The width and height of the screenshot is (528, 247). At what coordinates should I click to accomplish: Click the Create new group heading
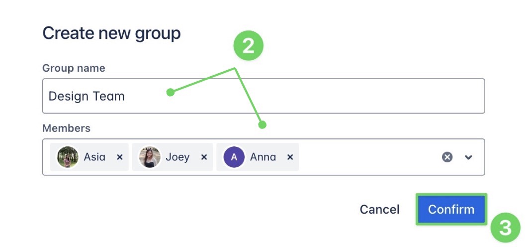coord(111,33)
